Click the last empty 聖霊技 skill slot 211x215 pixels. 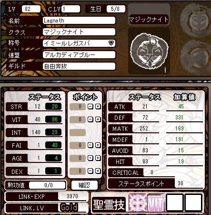click(193, 203)
